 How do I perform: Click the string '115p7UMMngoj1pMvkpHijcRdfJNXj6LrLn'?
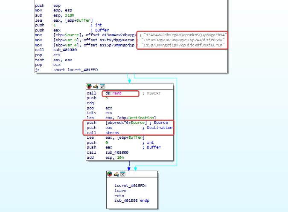183,45
